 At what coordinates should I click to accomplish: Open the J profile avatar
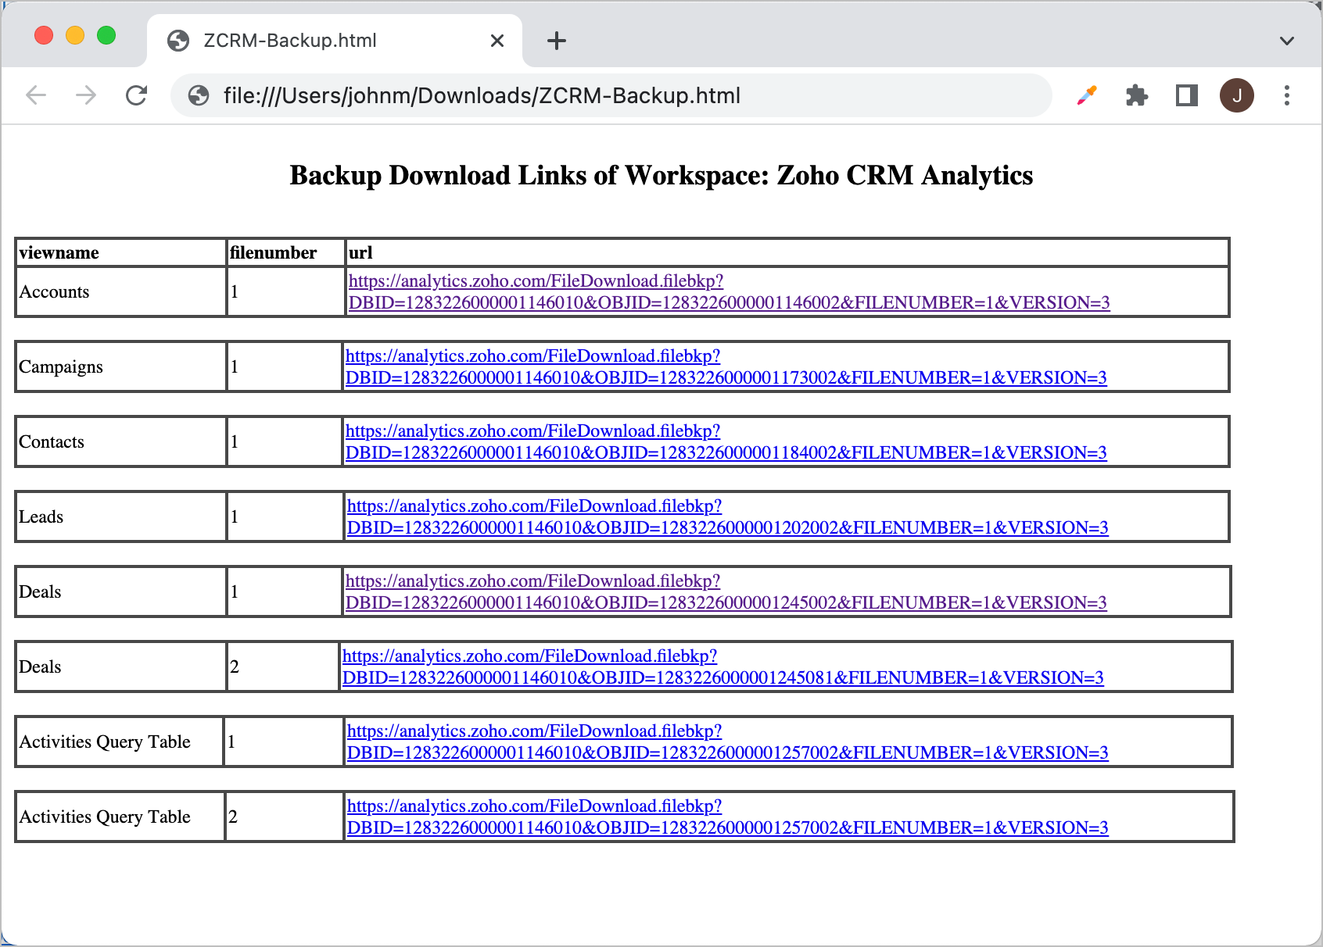1237,95
